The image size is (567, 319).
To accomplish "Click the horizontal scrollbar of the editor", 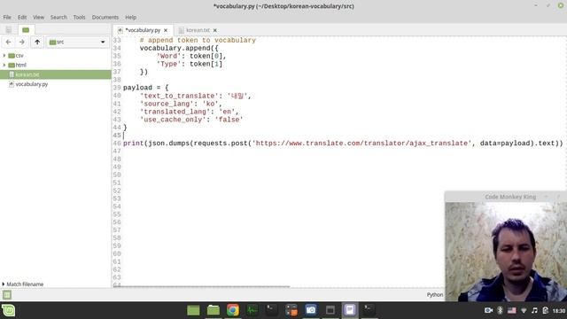I will [201, 286].
